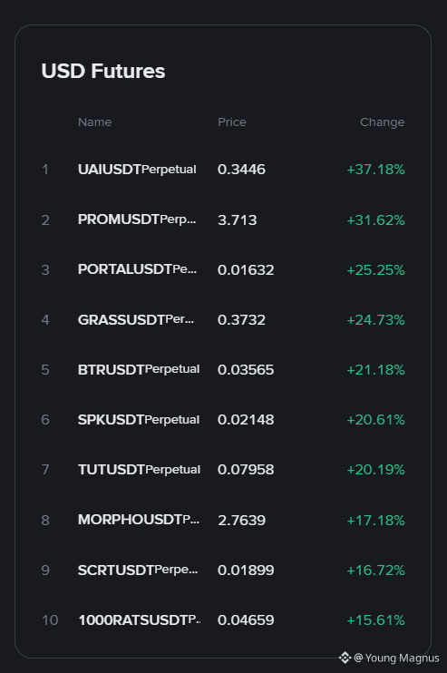The image size is (447, 673).
Task: Open MORPHOUSDT futures row
Action: (223, 520)
